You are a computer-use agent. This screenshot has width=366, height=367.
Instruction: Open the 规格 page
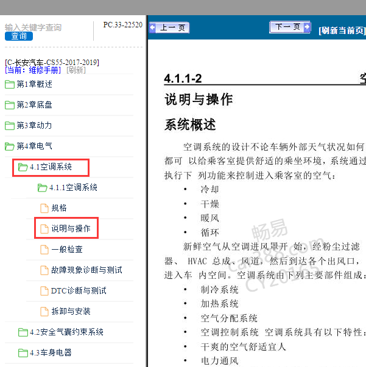coord(59,208)
